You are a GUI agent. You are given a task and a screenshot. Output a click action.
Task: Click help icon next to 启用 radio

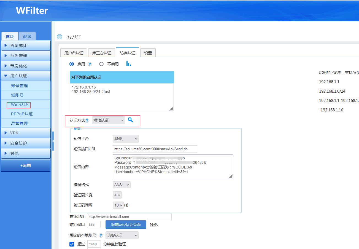tap(90, 64)
